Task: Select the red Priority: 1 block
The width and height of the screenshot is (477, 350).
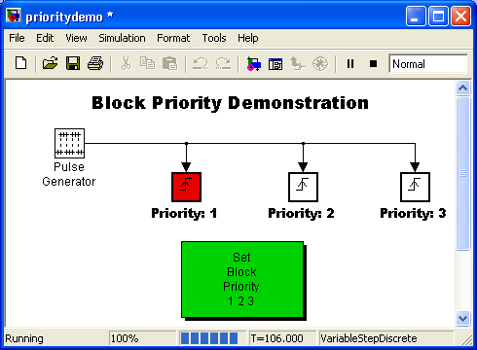Action: click(x=186, y=187)
